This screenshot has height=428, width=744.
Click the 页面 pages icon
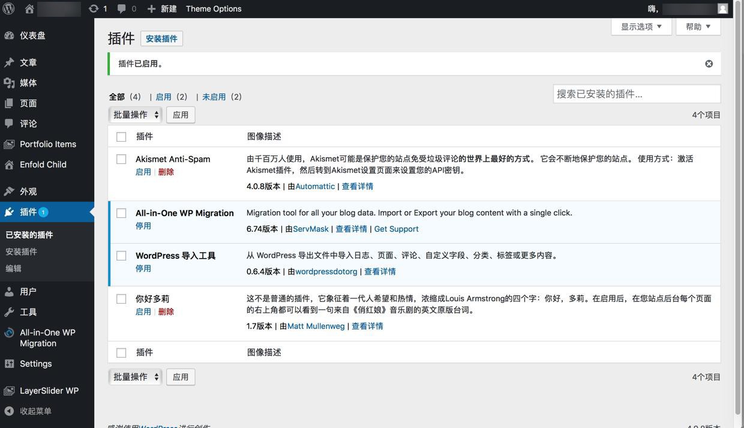(9, 103)
